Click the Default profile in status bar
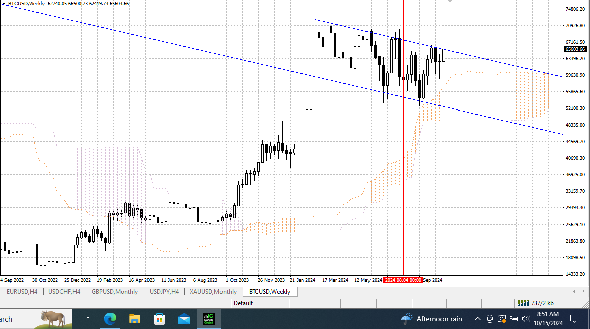590x329 pixels. [243, 303]
